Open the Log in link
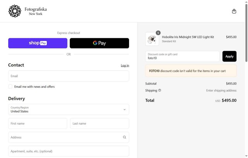 (x=125, y=65)
